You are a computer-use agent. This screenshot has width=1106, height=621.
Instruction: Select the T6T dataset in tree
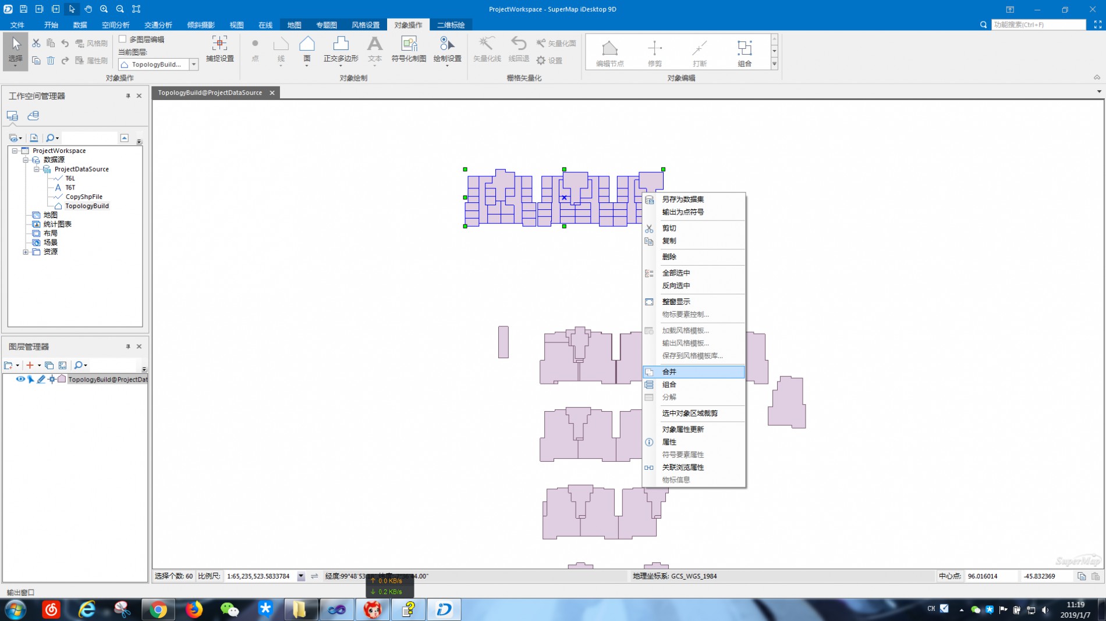point(70,187)
